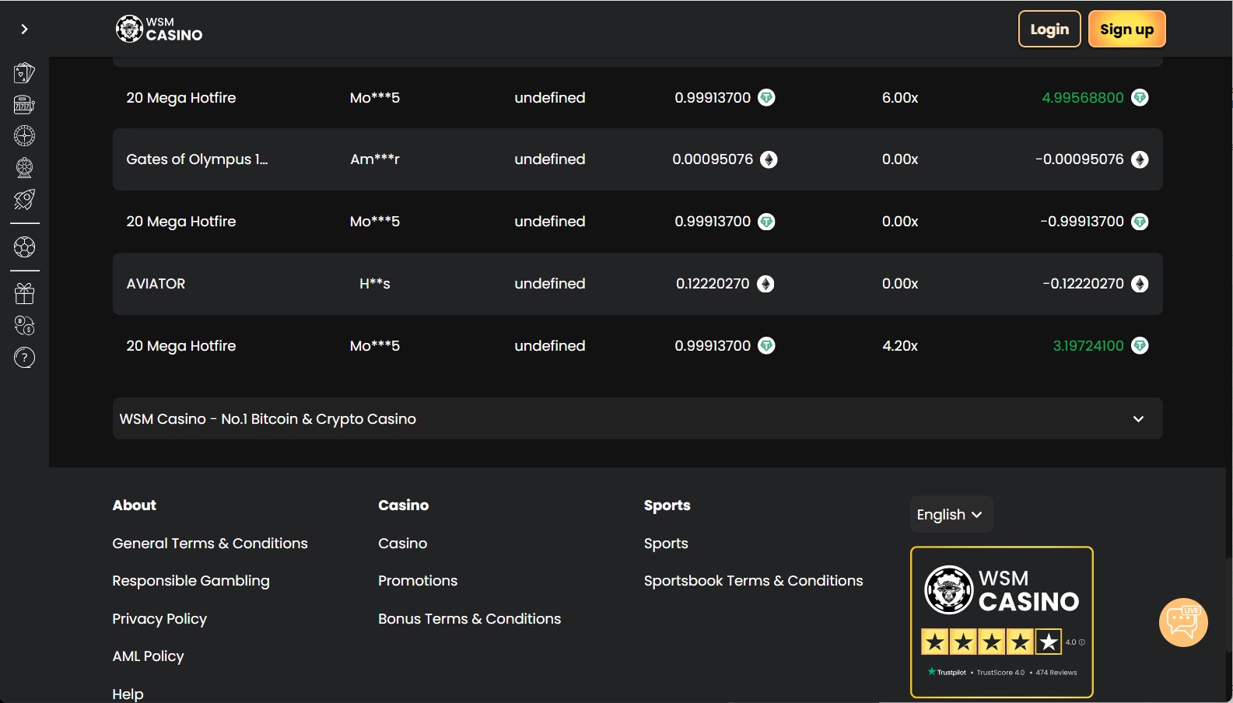
Task: Click the Login button
Action: [x=1049, y=29]
